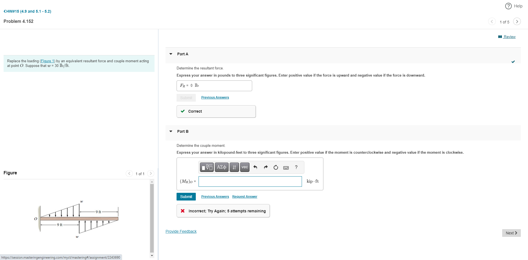
Task: Open the Greek symbols ΑΣφ tool
Action: coord(222,167)
